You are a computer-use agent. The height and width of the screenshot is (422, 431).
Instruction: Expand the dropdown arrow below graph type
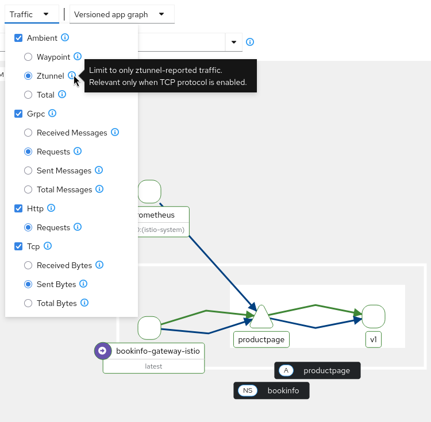click(x=234, y=42)
